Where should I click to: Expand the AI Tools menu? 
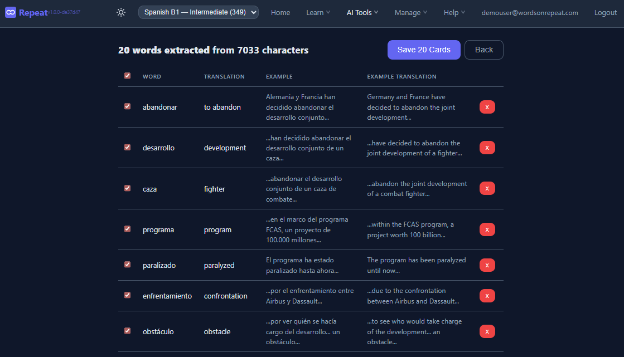tap(362, 13)
